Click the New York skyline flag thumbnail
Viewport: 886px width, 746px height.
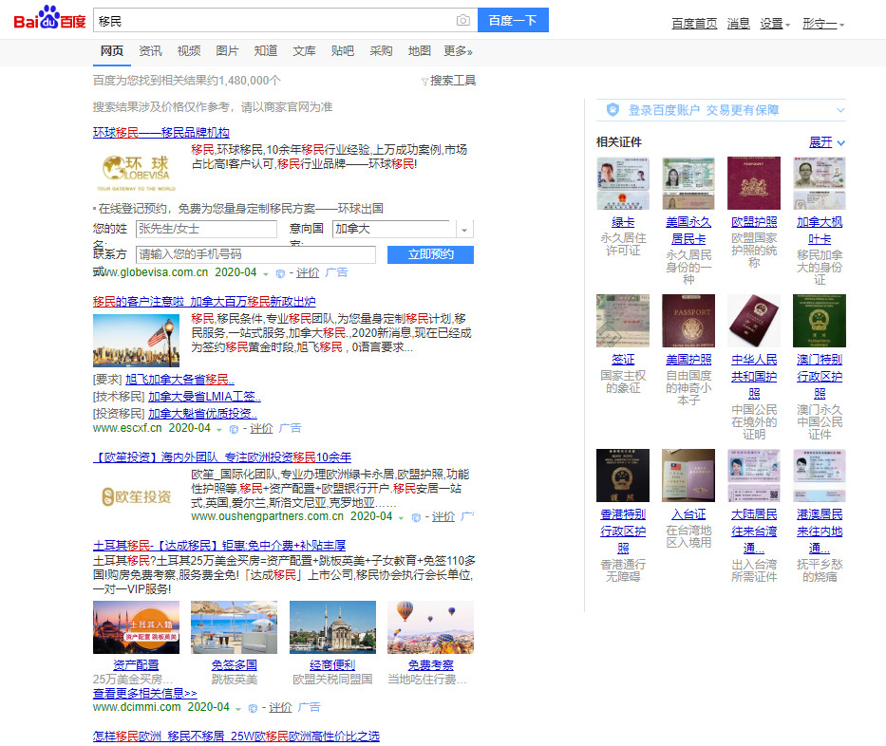[x=136, y=341]
